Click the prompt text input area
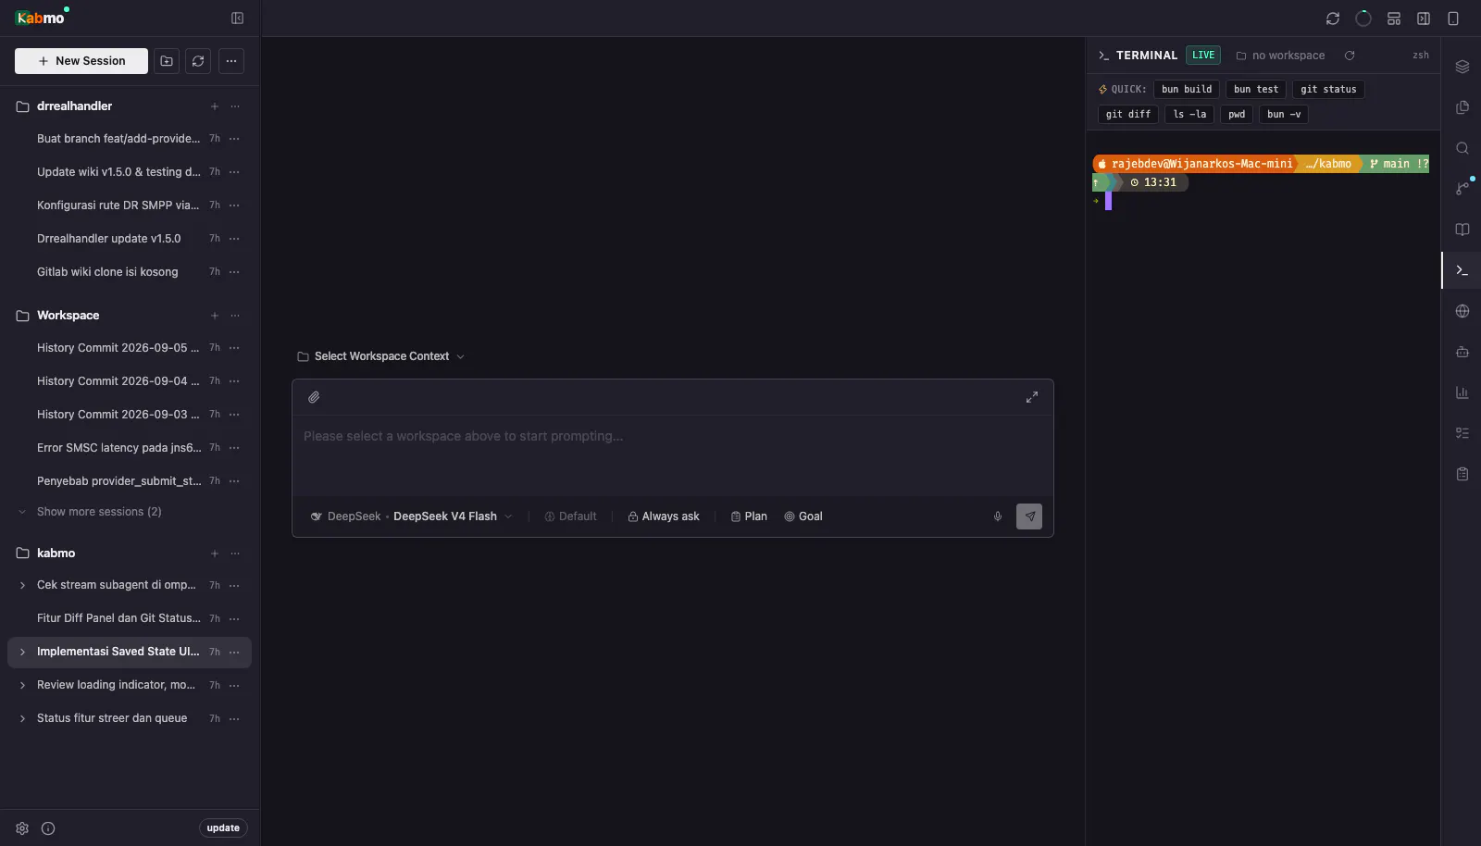The height and width of the screenshot is (846, 1481). click(673, 454)
